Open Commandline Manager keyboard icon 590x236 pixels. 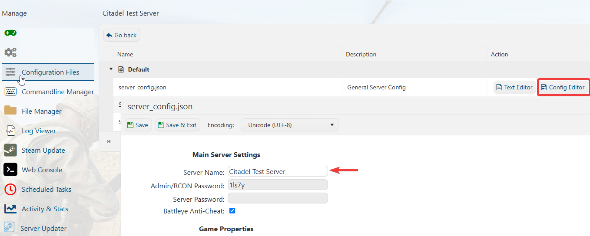coord(10,92)
